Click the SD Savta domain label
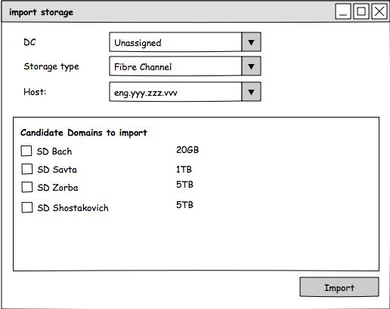 (x=57, y=170)
